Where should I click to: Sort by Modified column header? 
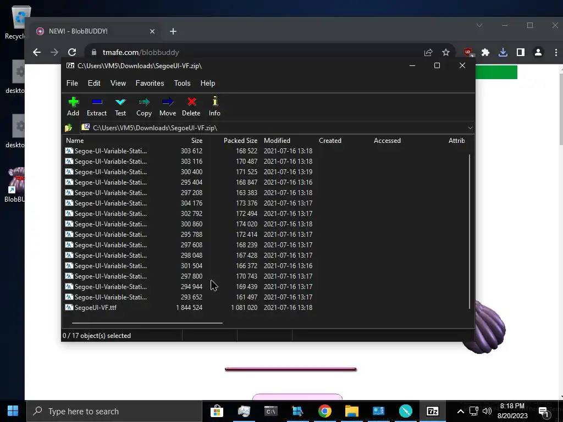(277, 141)
